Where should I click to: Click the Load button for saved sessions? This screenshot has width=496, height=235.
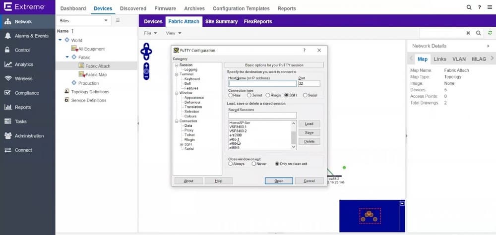coord(309,123)
